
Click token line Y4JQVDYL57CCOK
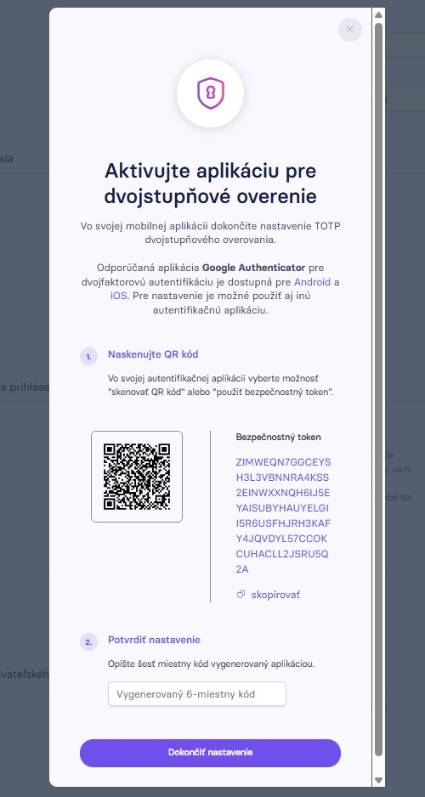[x=281, y=539]
